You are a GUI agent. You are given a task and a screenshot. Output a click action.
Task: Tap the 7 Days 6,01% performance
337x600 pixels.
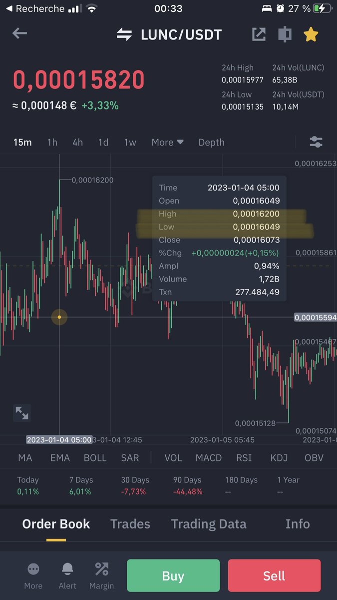point(80,485)
